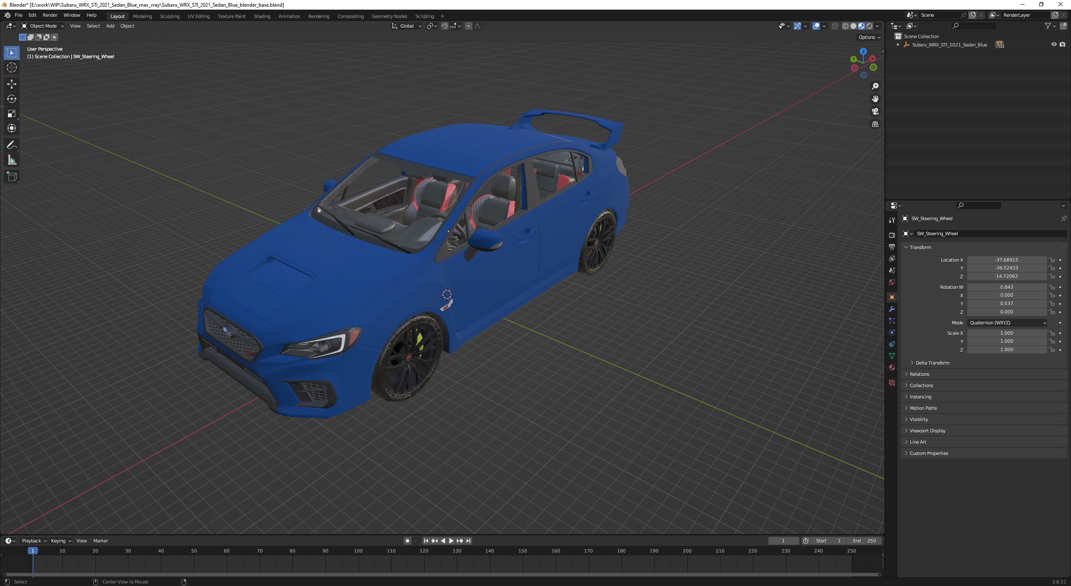Open the Output properties tab
Screen dimensions: 1071x586
892,247
